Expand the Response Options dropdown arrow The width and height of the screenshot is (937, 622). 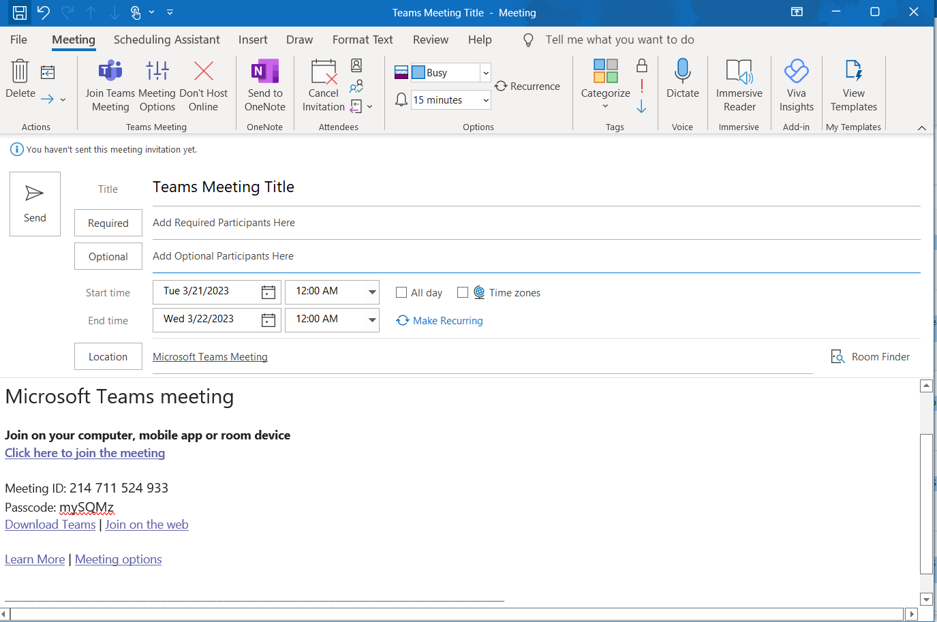point(369,106)
